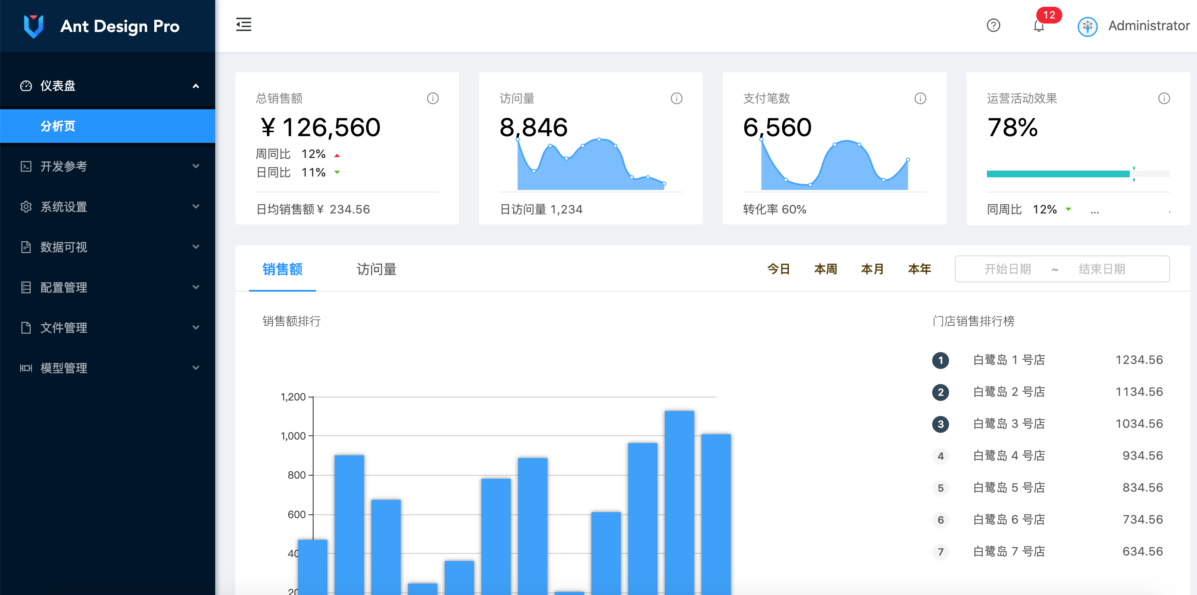Click the 配置管理 menu label

pos(63,287)
